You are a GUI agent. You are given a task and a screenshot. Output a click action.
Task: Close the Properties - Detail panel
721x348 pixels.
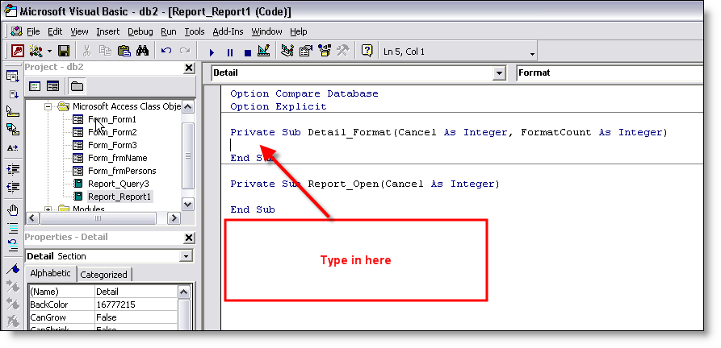coord(189,238)
